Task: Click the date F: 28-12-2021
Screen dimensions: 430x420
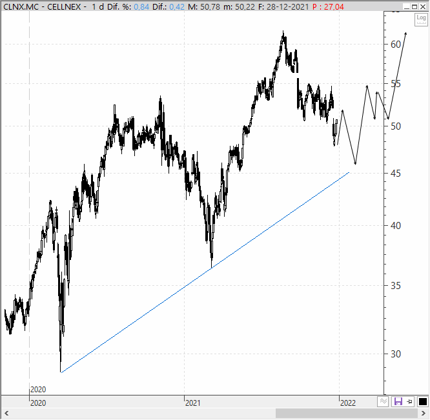Action: 283,6
